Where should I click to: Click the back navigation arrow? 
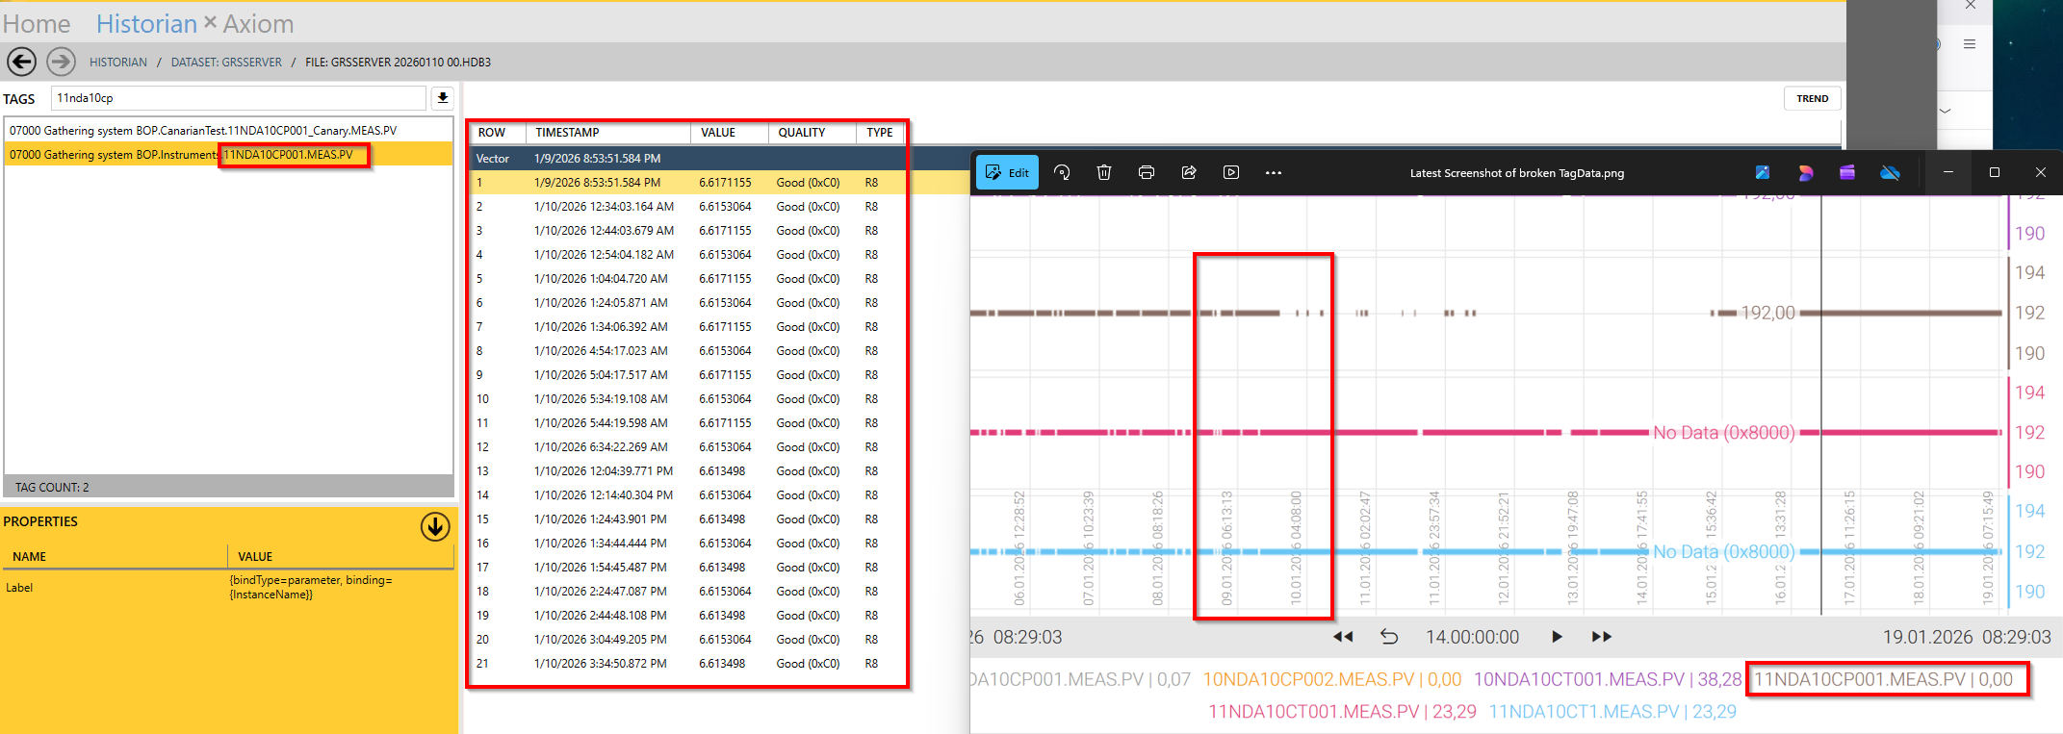pos(21,62)
